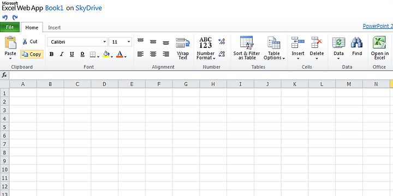Viewport: 393px width, 196px height.
Task: Center text horizontally
Action: pos(153,54)
